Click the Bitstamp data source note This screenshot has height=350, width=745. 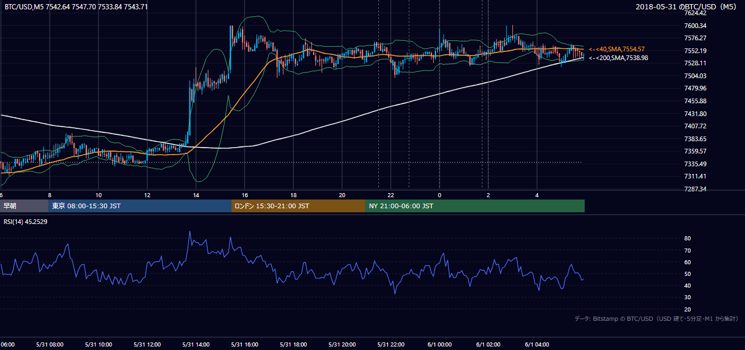click(656, 318)
